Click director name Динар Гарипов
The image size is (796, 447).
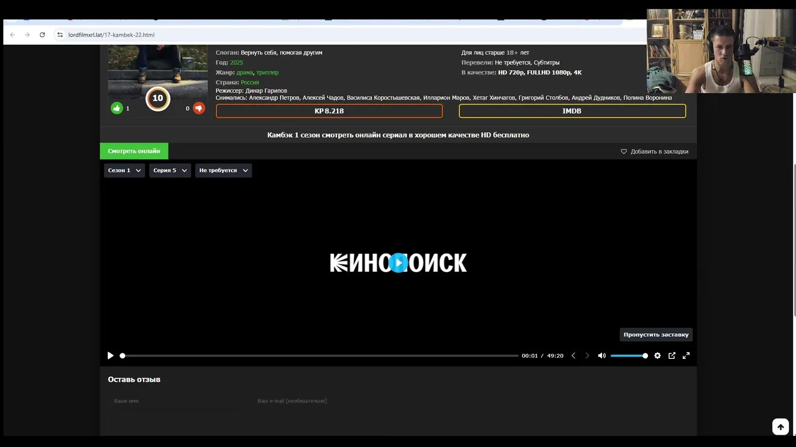[x=266, y=91]
